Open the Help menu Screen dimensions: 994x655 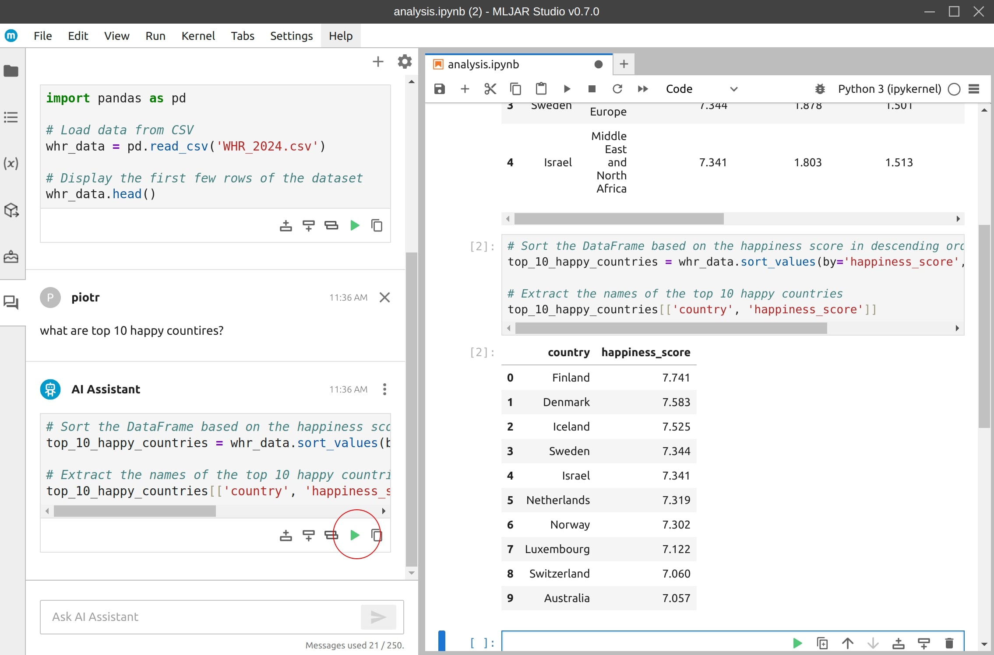(x=341, y=36)
